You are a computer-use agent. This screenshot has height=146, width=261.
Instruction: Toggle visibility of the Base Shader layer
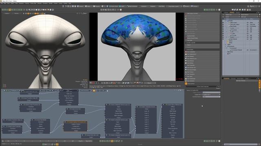(223, 26)
